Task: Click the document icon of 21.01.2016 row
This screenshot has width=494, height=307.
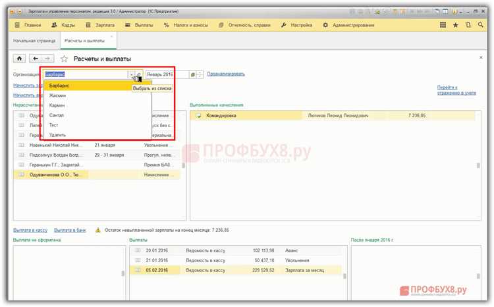Action: click(x=138, y=260)
